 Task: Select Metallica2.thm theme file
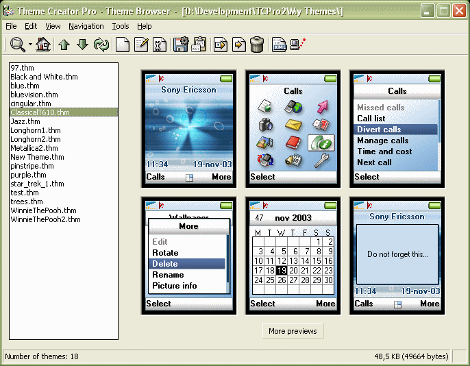click(x=64, y=148)
